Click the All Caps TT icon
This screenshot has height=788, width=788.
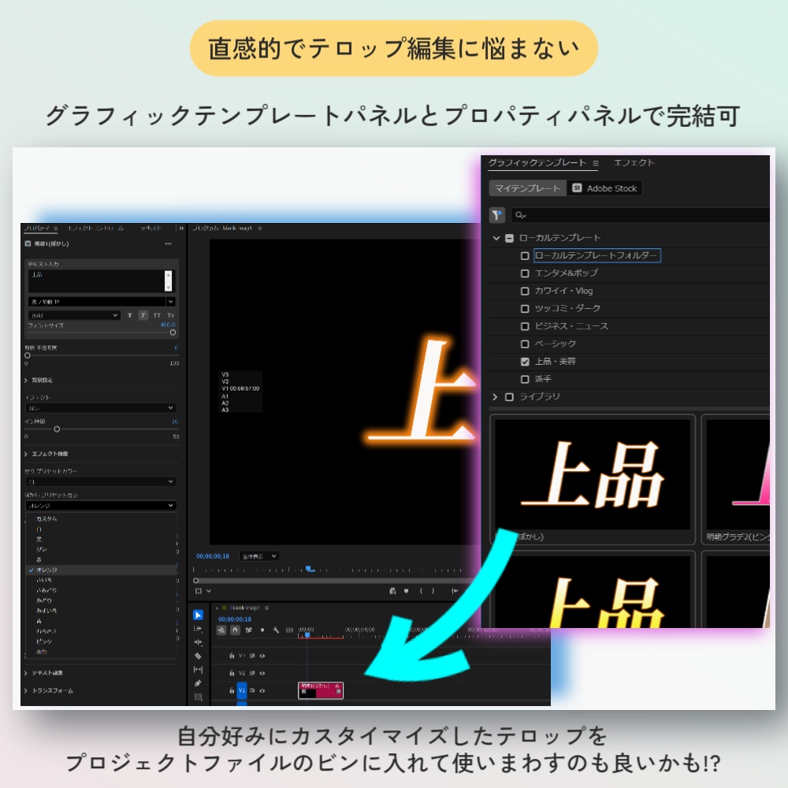pyautogui.click(x=157, y=315)
